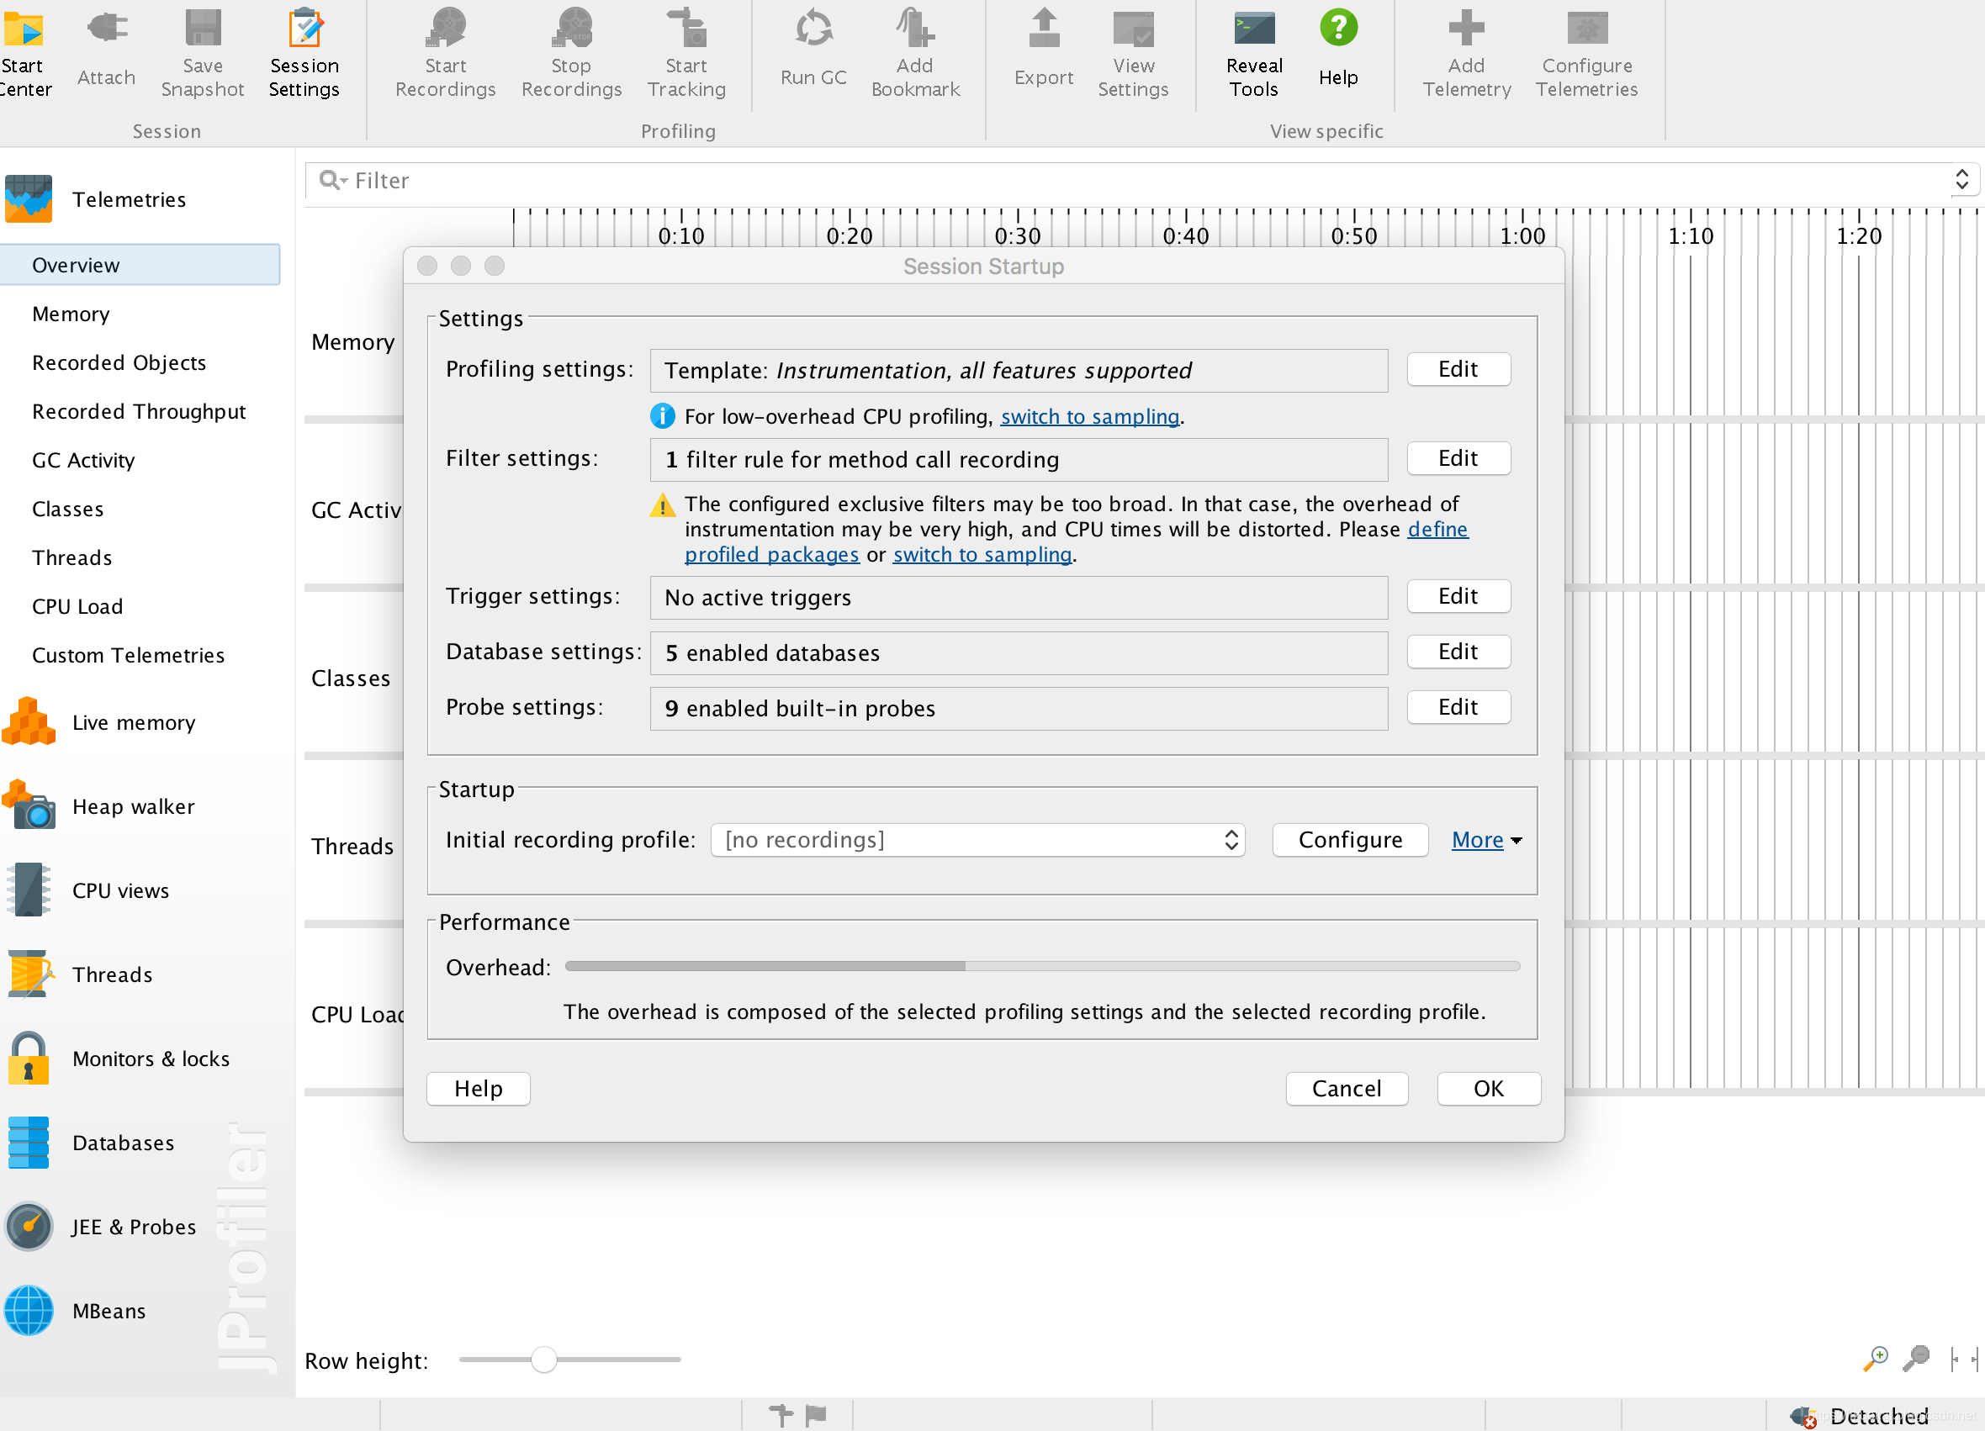
Task: Select Overview in the Telemetries list
Action: tap(140, 265)
